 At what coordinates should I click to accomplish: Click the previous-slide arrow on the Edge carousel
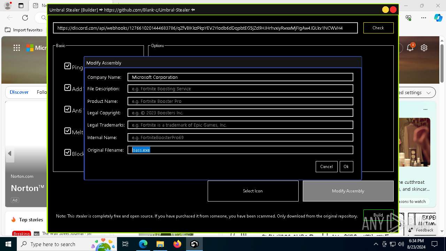10,153
